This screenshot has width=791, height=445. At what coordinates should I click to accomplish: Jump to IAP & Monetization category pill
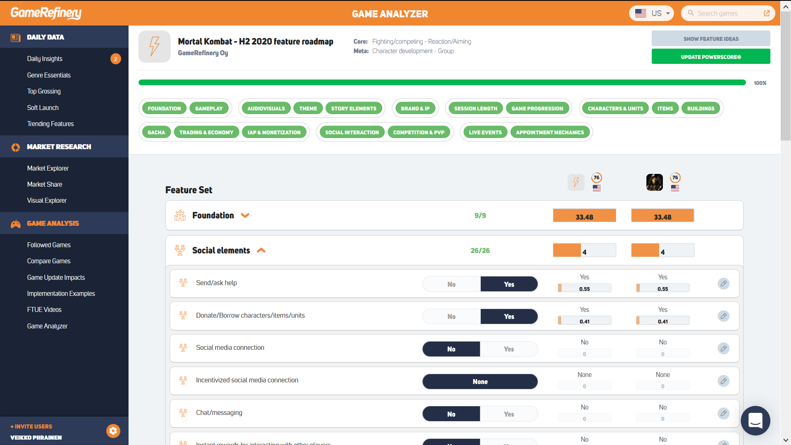pos(274,132)
